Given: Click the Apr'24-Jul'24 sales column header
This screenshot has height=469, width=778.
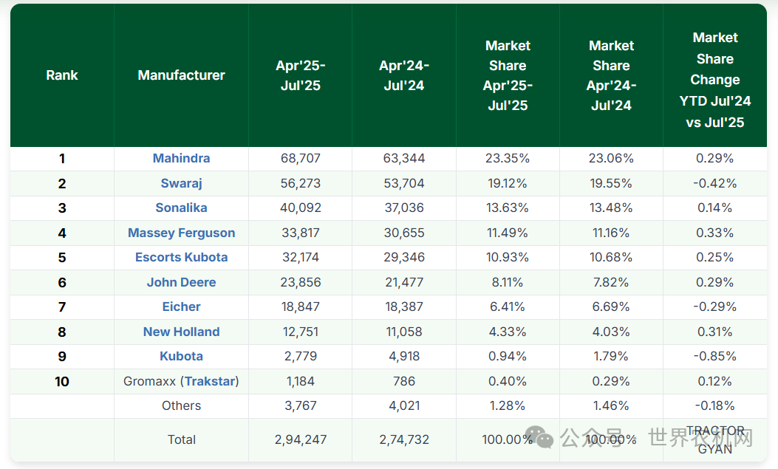Looking at the screenshot, I should [x=403, y=75].
